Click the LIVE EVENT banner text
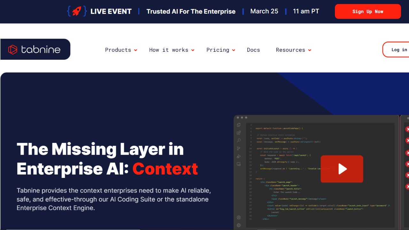 pyautogui.click(x=111, y=11)
